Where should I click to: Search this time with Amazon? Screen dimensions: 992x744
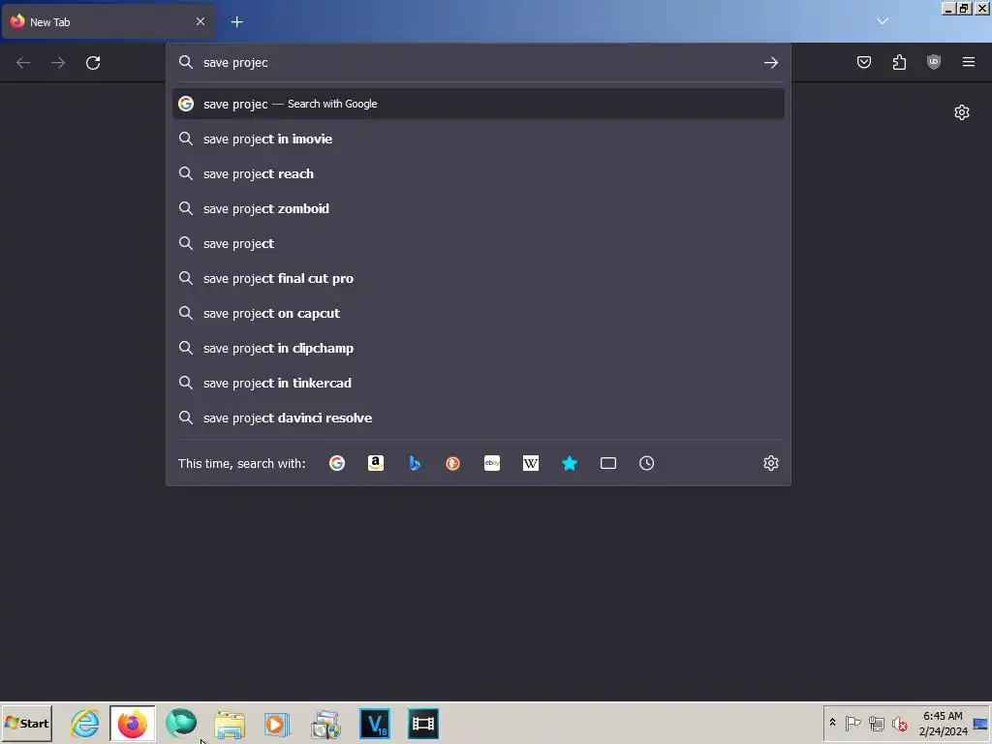click(x=376, y=463)
